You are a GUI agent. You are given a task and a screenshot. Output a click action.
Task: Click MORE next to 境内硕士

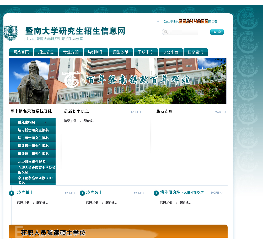[x=140, y=193]
